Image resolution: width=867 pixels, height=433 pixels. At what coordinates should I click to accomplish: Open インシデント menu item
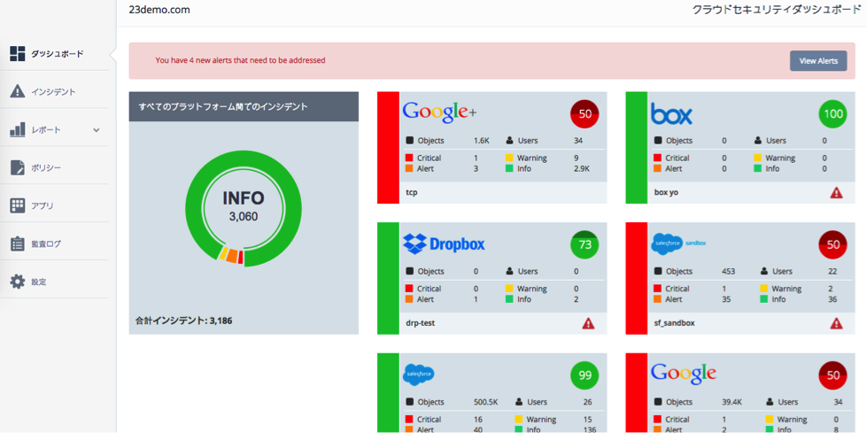54,91
